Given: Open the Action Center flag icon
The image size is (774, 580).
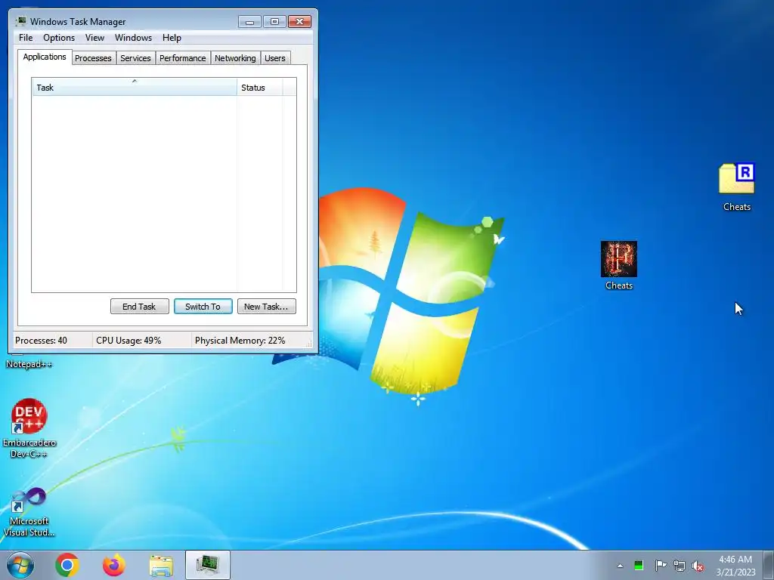Looking at the screenshot, I should pyautogui.click(x=661, y=566).
